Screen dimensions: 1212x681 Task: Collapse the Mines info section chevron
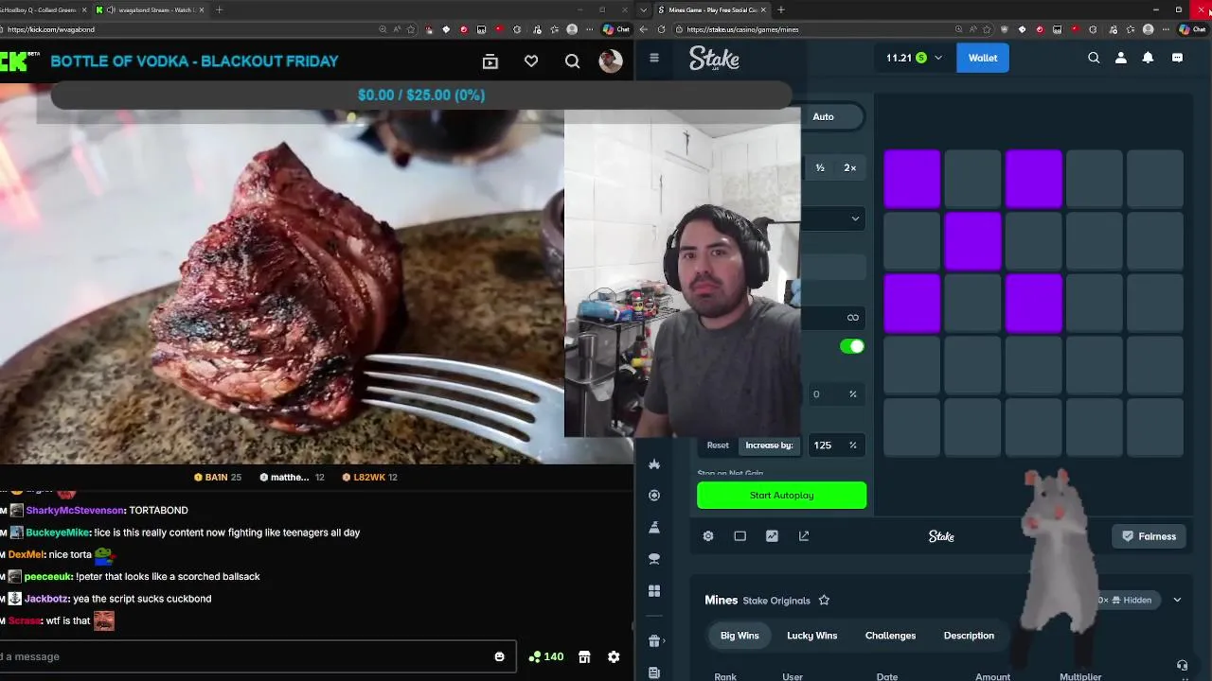[x=1177, y=600]
